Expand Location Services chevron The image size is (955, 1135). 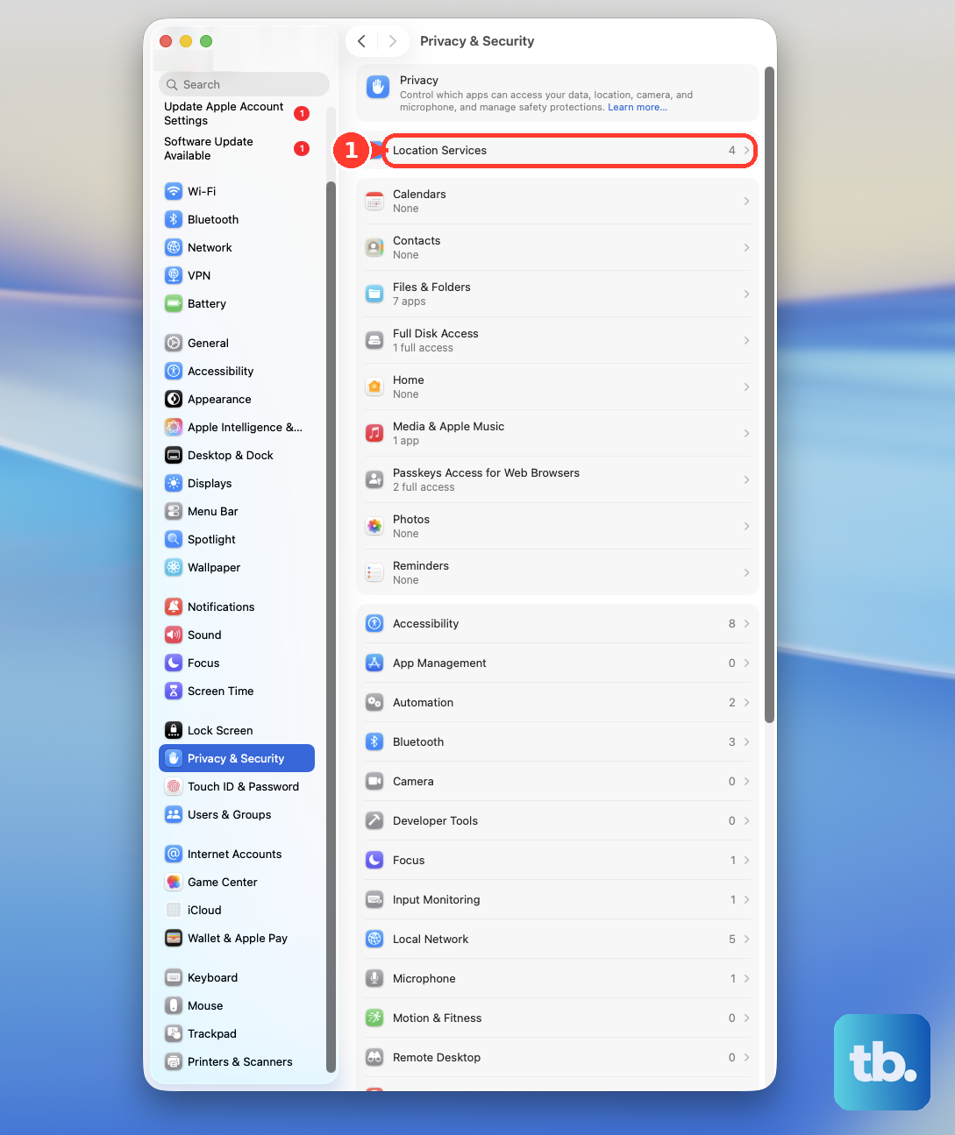click(x=746, y=151)
